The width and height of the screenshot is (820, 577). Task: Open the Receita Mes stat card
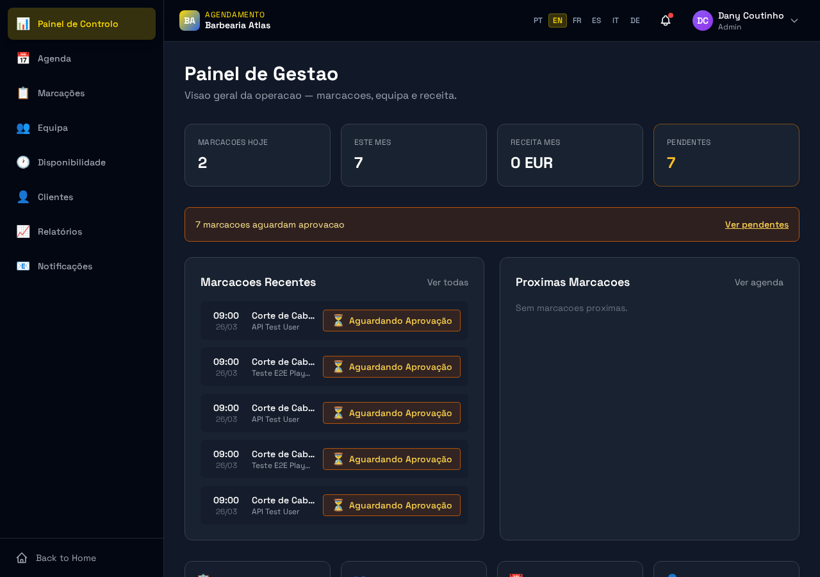[x=570, y=155]
